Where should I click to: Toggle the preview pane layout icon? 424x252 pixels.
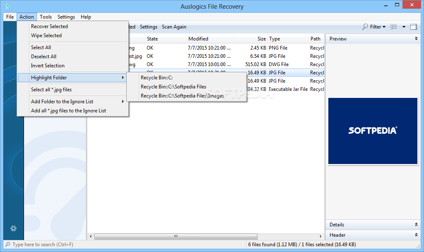point(414,27)
